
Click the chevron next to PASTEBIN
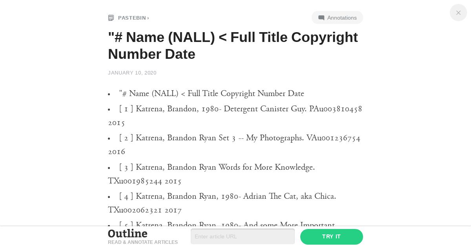(148, 18)
